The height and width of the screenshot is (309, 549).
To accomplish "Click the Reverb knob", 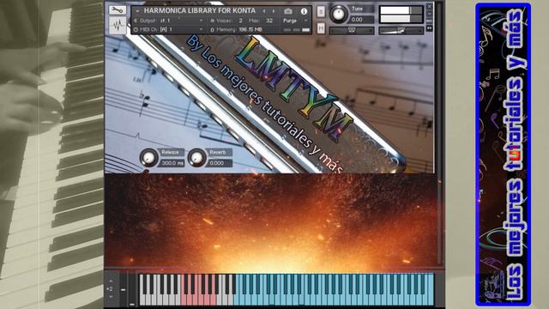I will (x=196, y=157).
